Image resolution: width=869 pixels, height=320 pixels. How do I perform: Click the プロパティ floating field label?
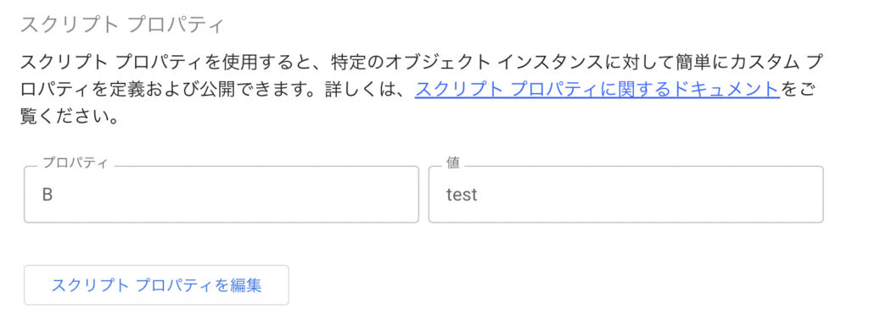pos(76,163)
